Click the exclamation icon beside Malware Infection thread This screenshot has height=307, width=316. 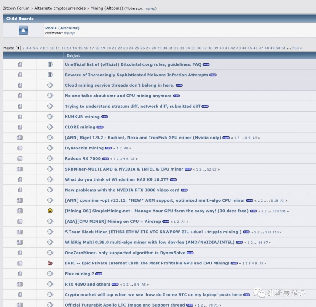(x=50, y=75)
